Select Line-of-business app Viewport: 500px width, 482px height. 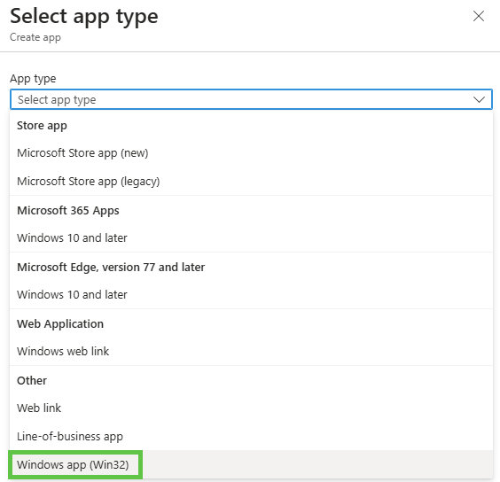[x=251, y=436]
